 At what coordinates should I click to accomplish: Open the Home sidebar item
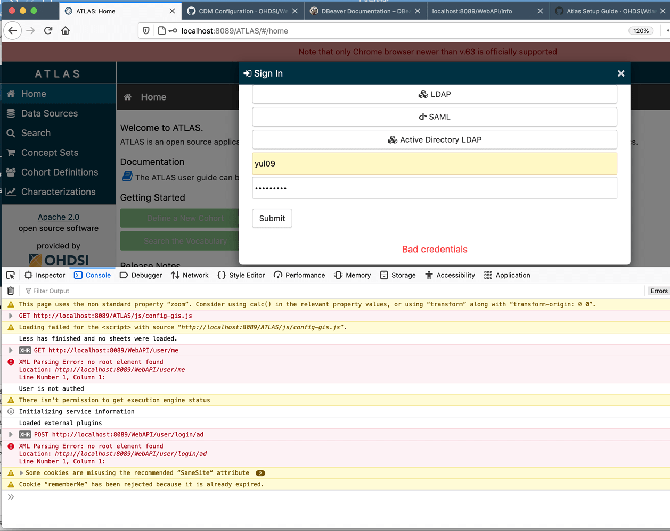58,94
